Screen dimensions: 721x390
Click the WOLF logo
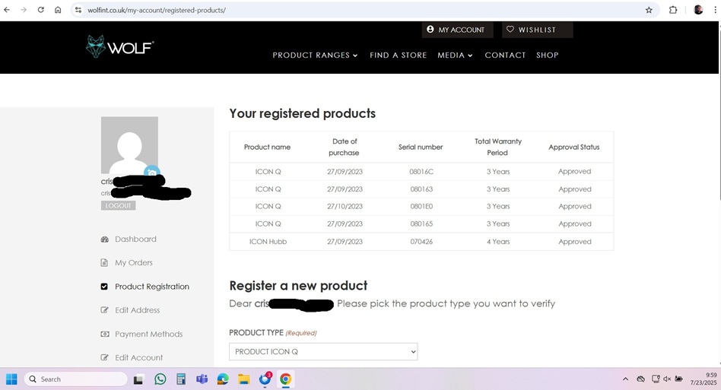click(119, 46)
